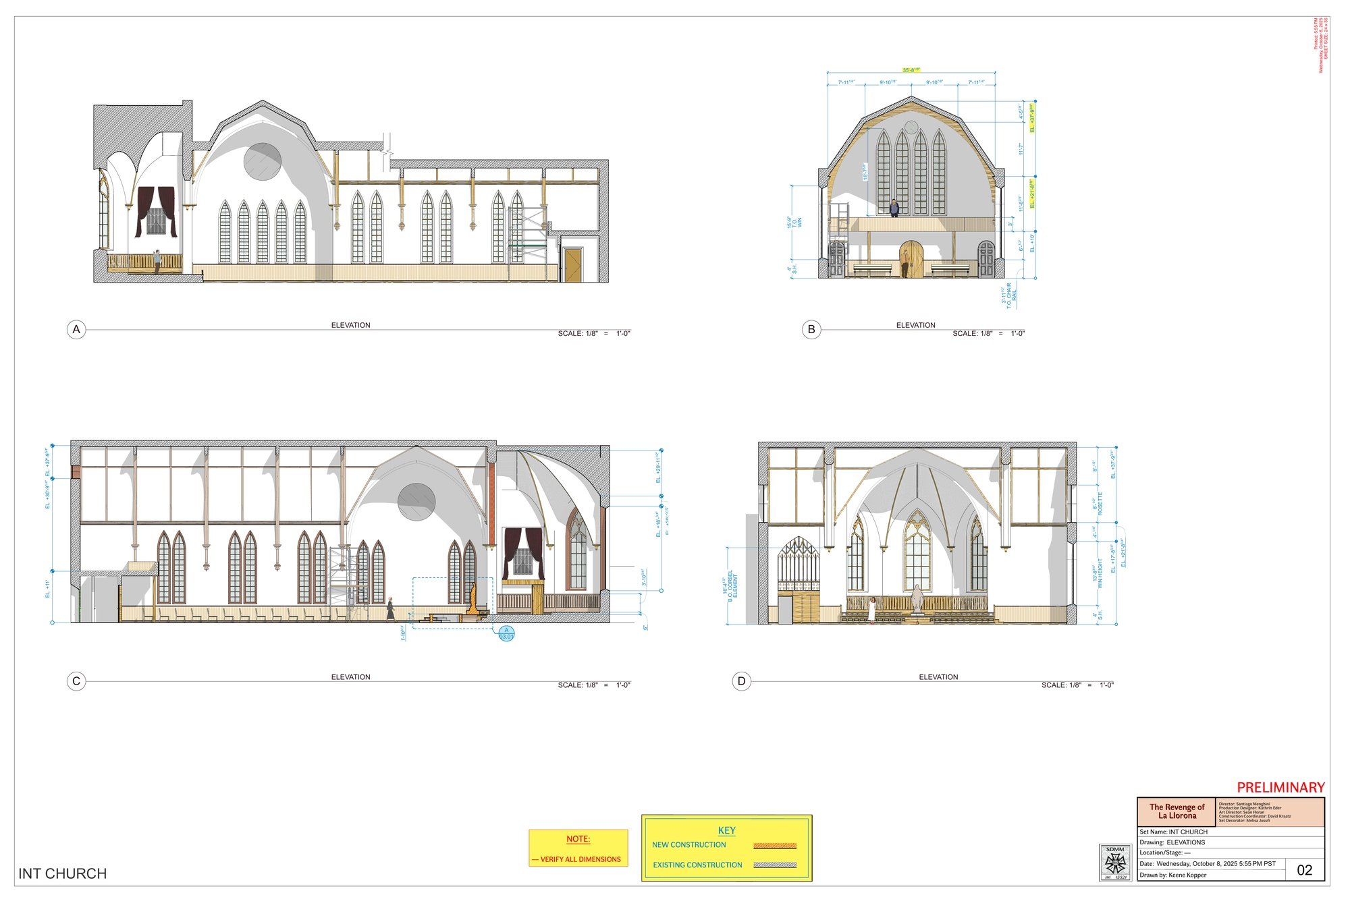Select the 35'-8 5/8" overall dimension label
Image resolution: width=1350 pixels, height=899 pixels.
[911, 68]
